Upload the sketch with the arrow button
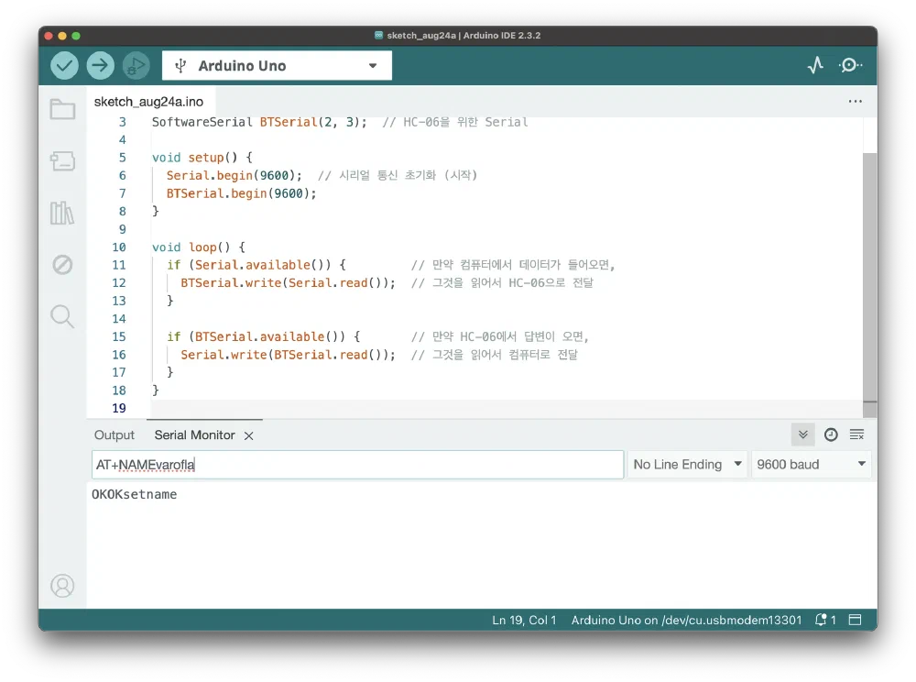Viewport: 916px width, 682px height. point(100,65)
